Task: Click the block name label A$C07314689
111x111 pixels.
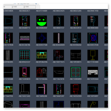Action: (x=41, y=11)
